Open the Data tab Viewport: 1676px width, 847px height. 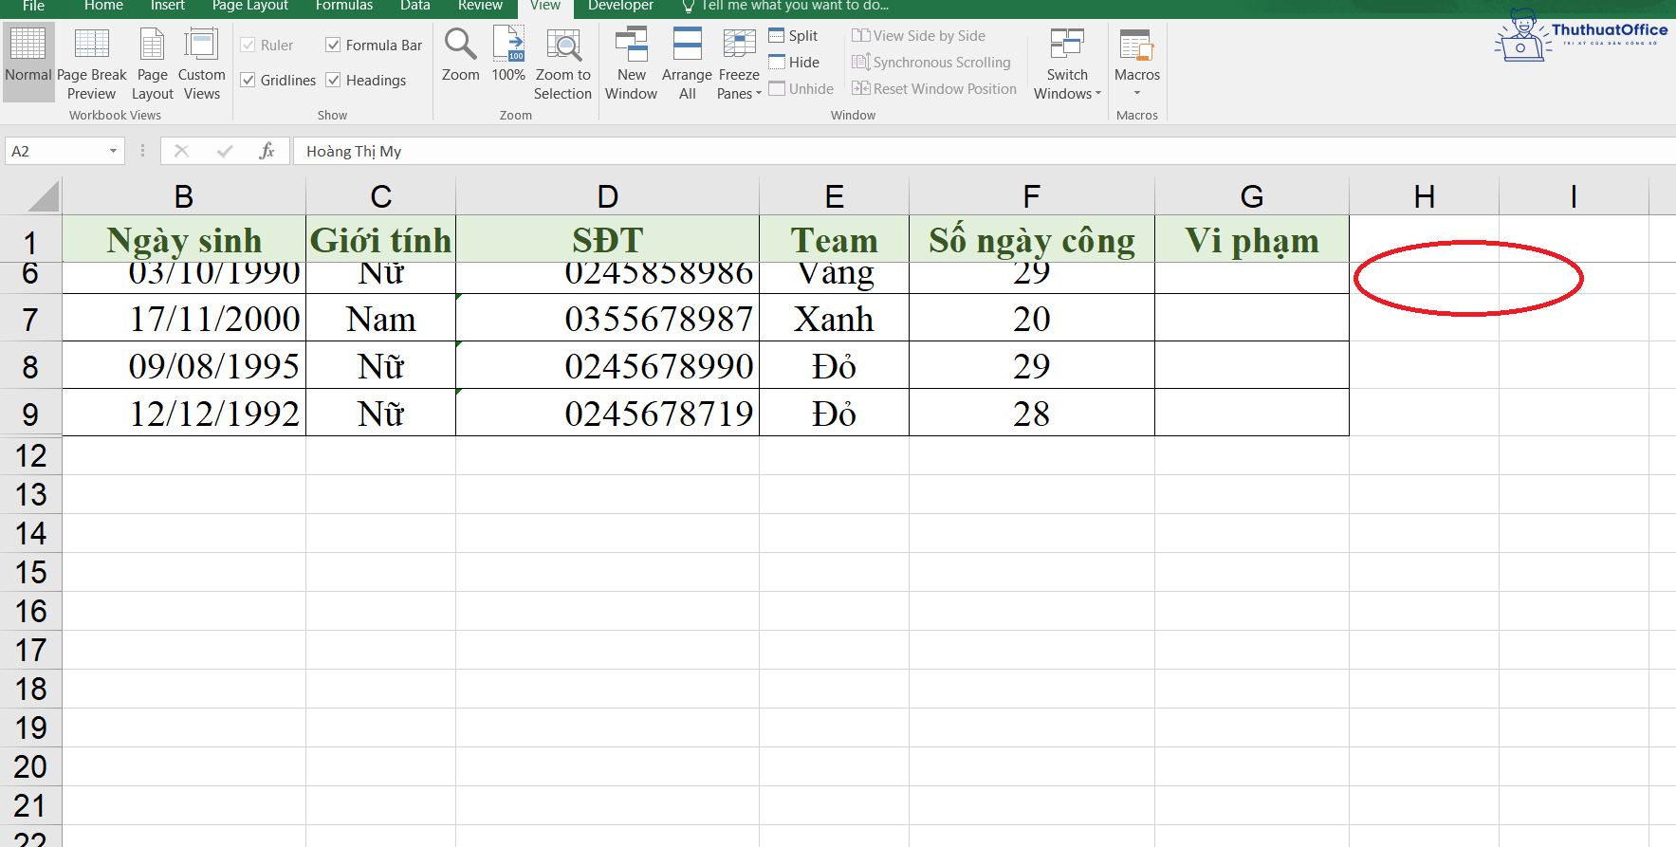(x=415, y=6)
